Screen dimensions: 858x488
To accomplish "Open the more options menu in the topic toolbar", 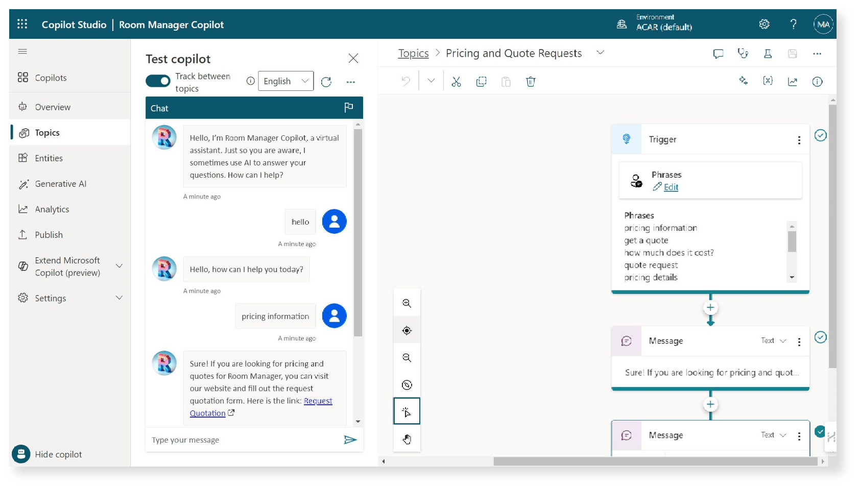I will [x=817, y=53].
